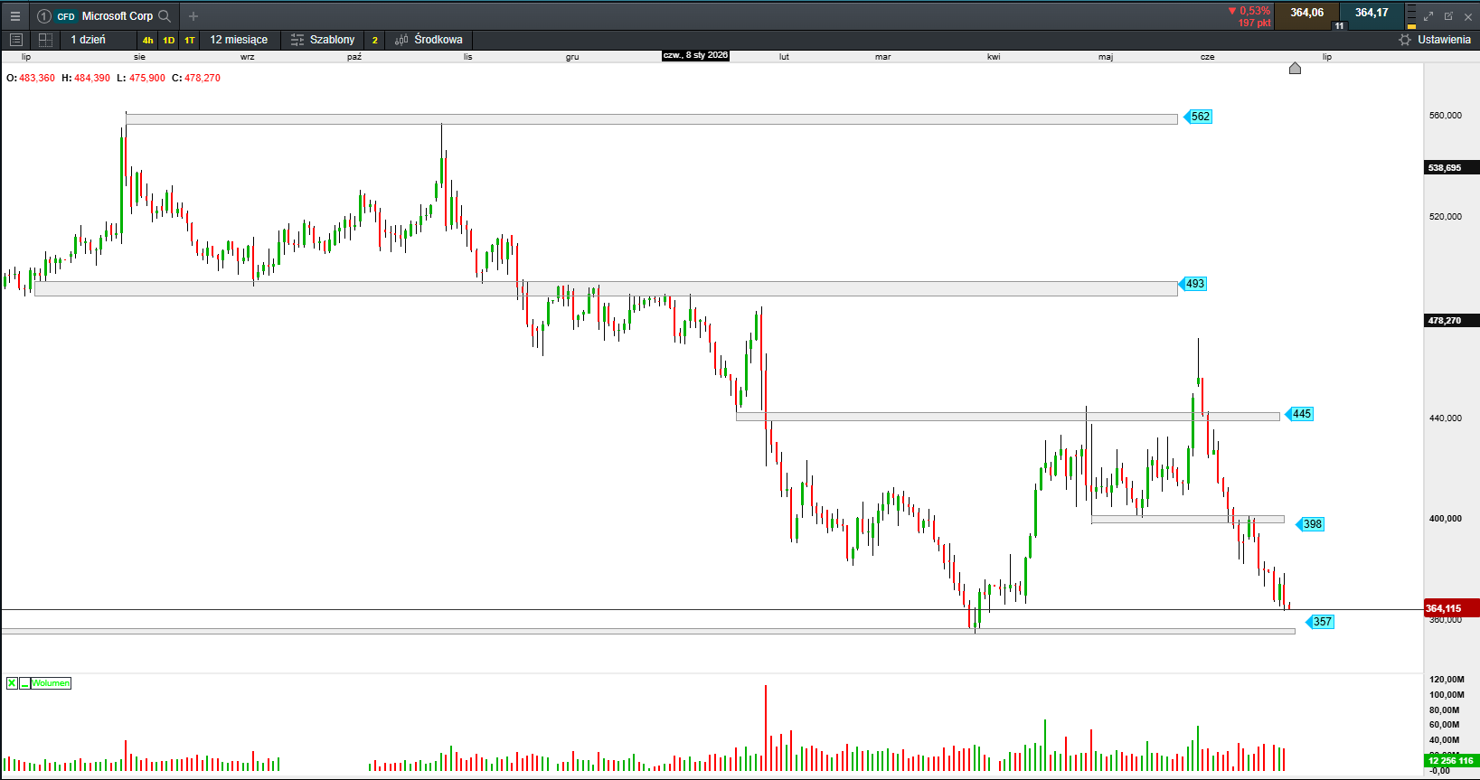The image size is (1480, 780).
Task: Select the 493 price level label
Action: (1193, 284)
